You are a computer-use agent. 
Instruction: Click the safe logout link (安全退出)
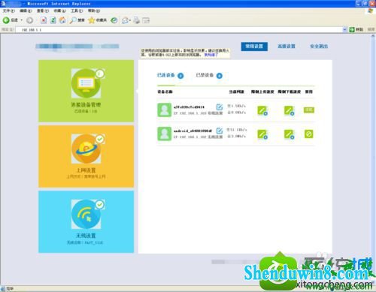coord(319,47)
